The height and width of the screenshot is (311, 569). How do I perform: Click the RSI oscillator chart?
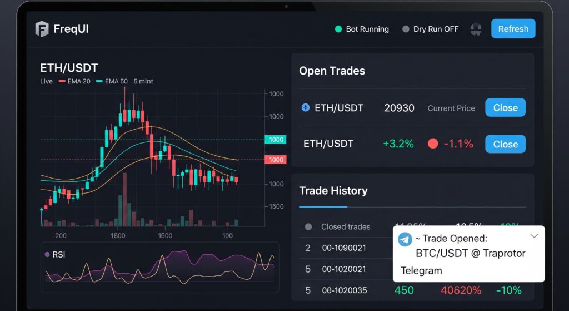click(159, 267)
